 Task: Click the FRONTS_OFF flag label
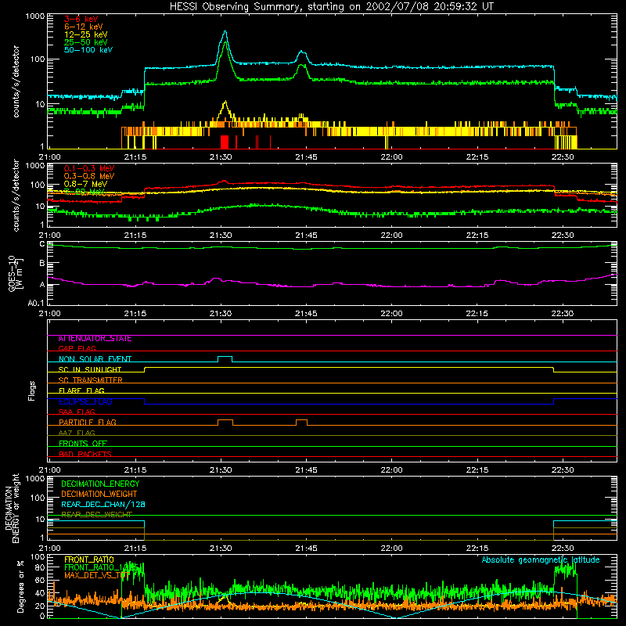tap(83, 444)
